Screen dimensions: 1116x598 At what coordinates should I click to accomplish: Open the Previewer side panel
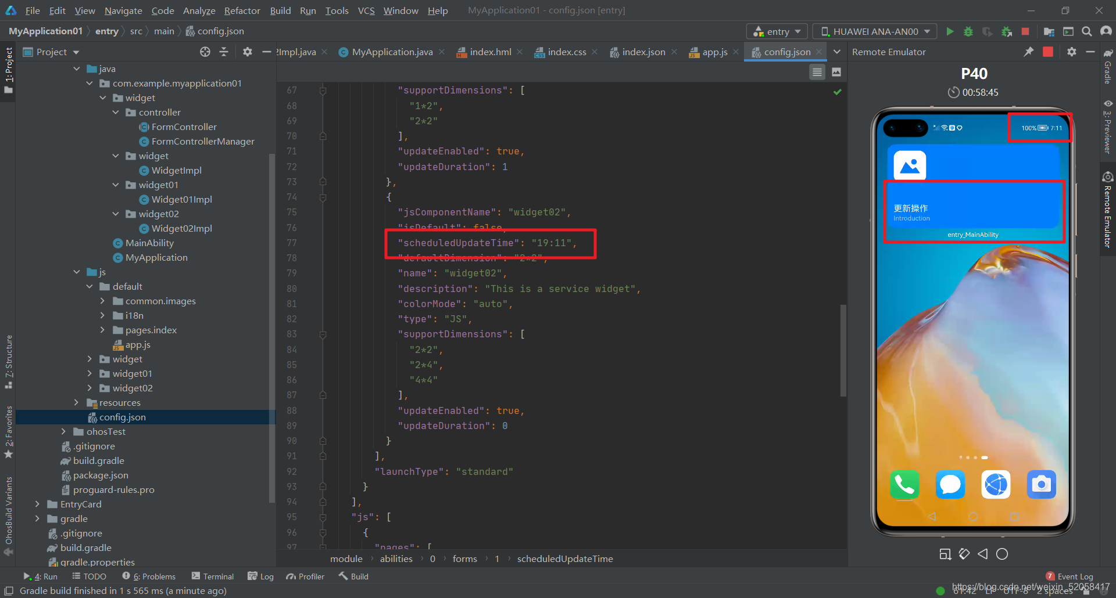pos(1108,127)
